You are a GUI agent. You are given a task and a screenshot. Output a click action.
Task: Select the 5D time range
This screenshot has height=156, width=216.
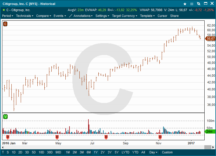pyautogui.click(x=34, y=152)
